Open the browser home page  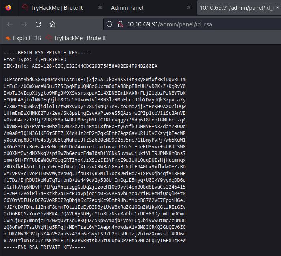click(x=52, y=24)
